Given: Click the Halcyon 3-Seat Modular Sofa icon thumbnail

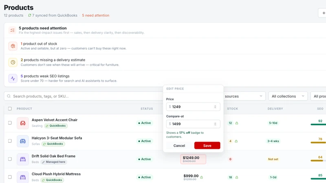Looking at the screenshot, I should [23, 141].
